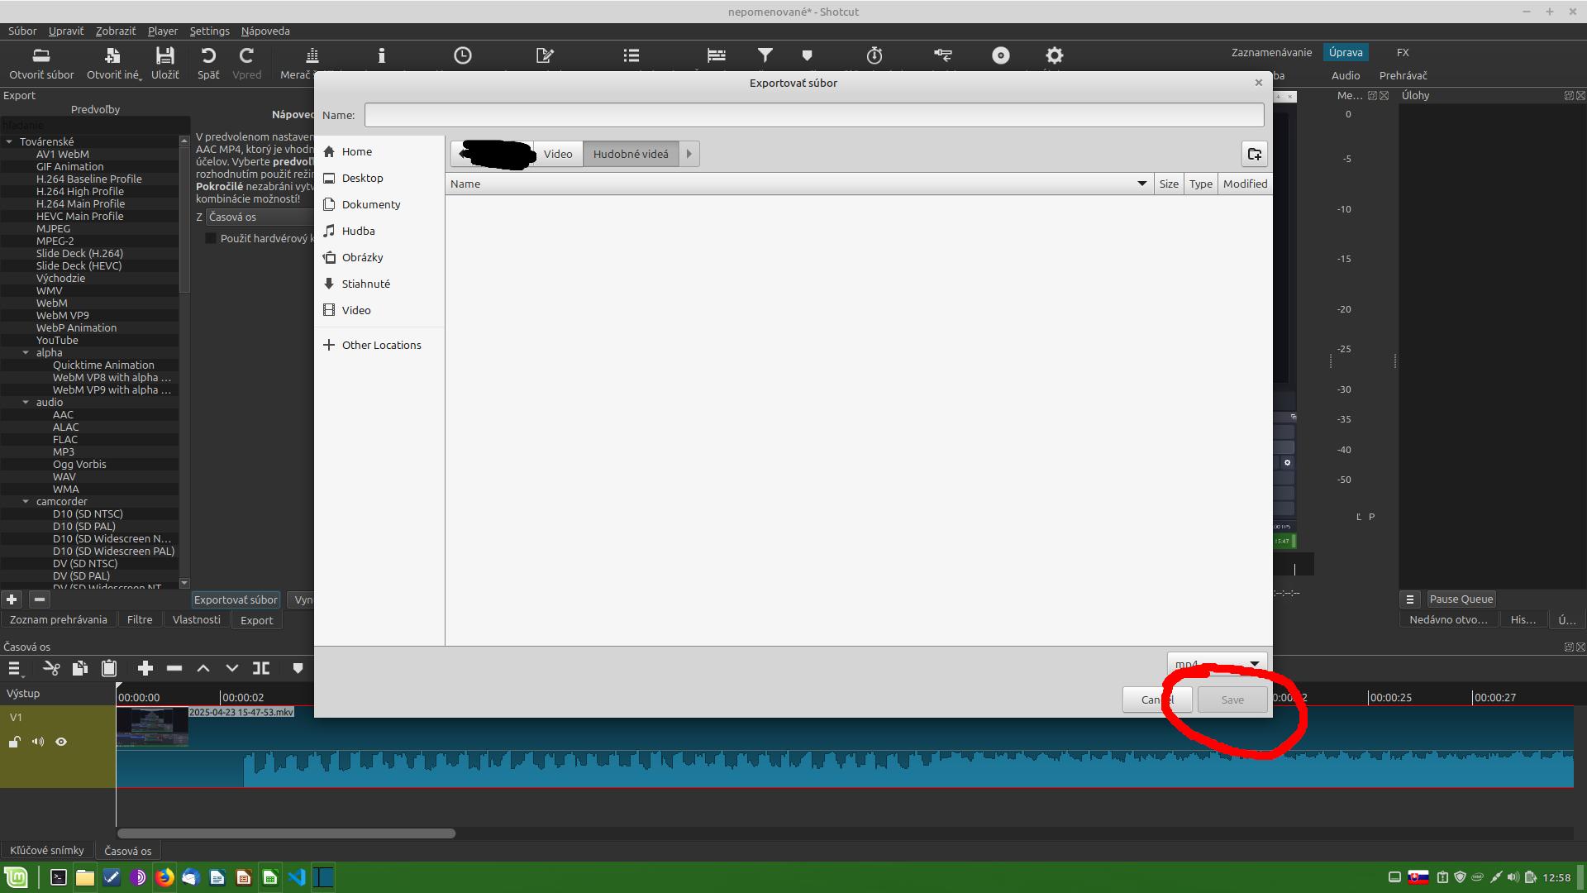Open the Filters funnel toolbar icon
This screenshot has height=893, width=1587.
765,55
